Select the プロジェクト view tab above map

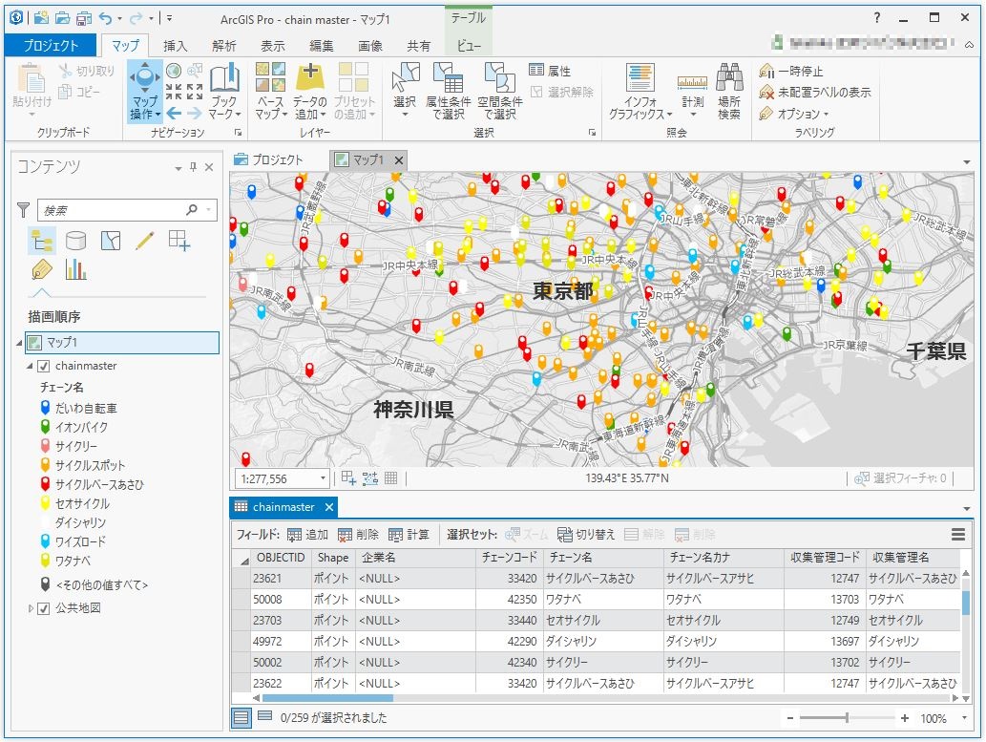(269, 160)
